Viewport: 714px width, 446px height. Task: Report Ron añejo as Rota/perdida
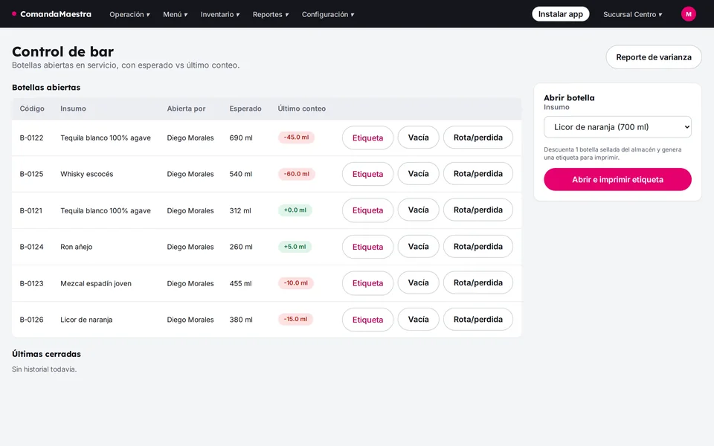click(x=478, y=246)
